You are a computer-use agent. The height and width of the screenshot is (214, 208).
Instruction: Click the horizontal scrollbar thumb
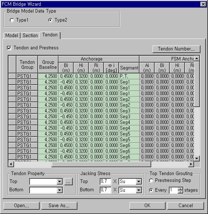tap(101, 164)
